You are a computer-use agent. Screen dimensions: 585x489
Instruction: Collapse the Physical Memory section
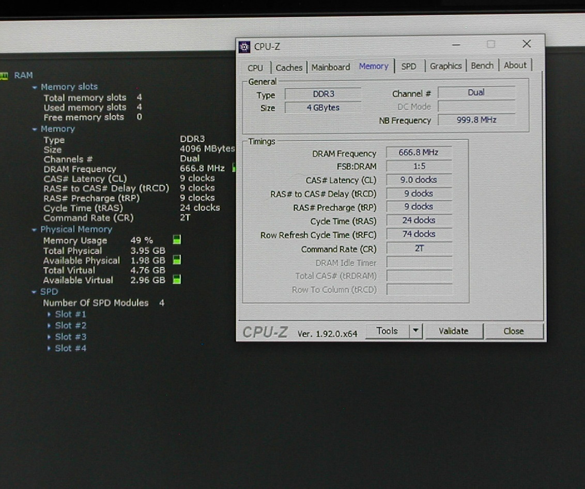[34, 230]
